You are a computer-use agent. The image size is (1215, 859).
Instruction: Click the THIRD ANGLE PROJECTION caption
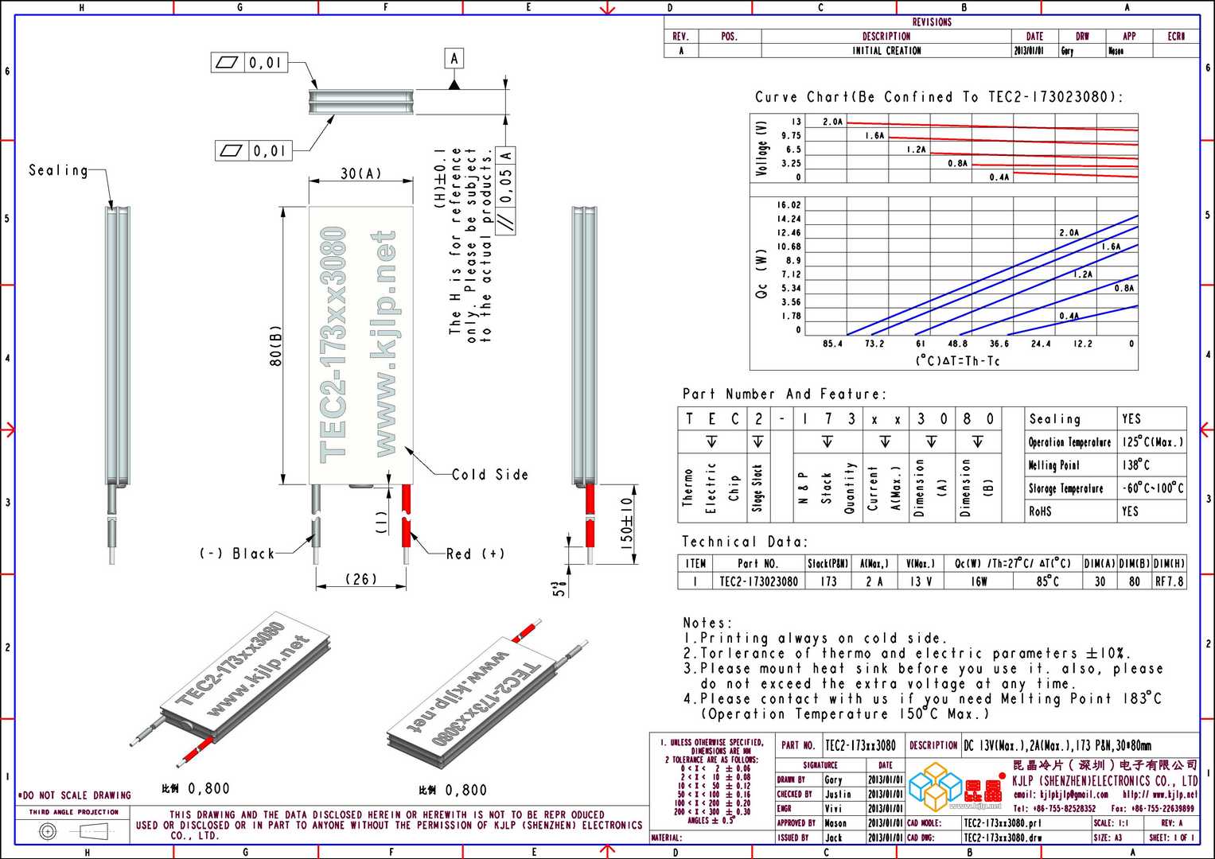click(x=74, y=812)
